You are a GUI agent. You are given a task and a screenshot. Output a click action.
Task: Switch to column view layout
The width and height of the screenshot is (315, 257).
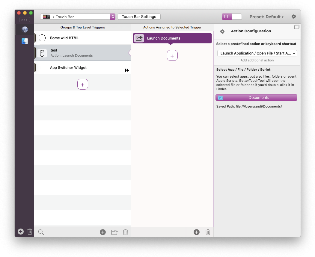[x=227, y=17]
